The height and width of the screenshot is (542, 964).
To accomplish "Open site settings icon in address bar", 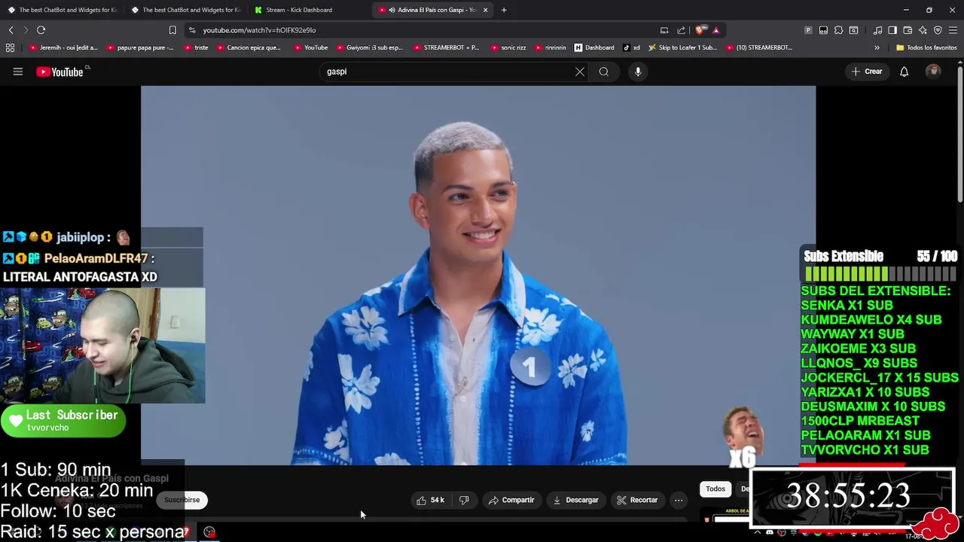I will click(192, 30).
